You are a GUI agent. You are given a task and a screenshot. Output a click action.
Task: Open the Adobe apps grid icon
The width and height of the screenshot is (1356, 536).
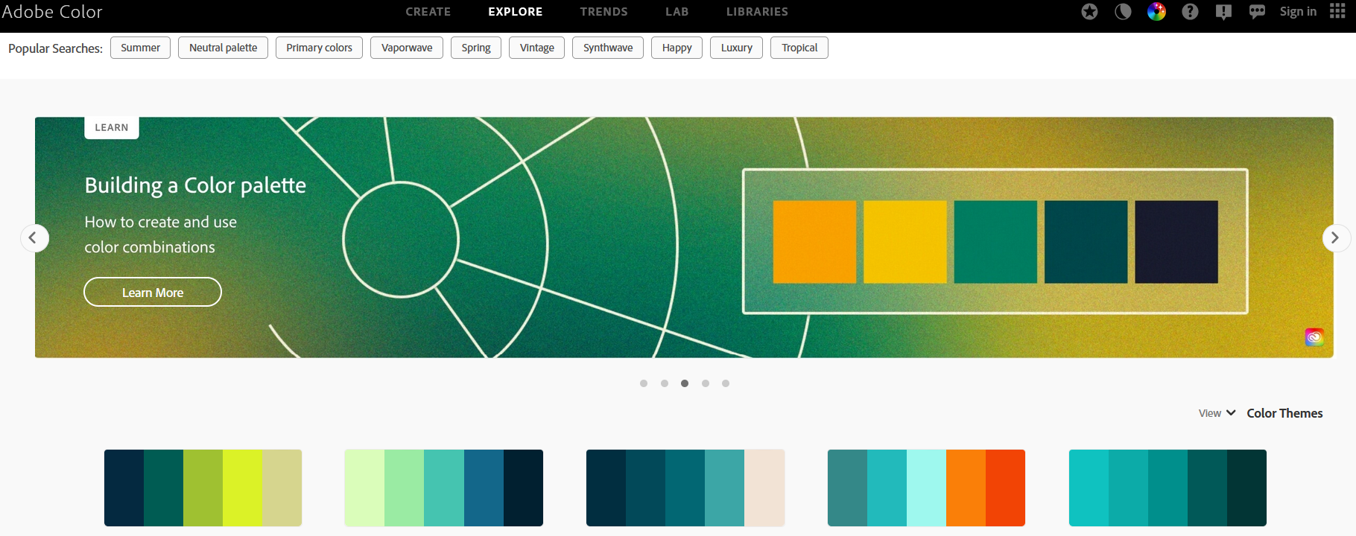point(1337,11)
